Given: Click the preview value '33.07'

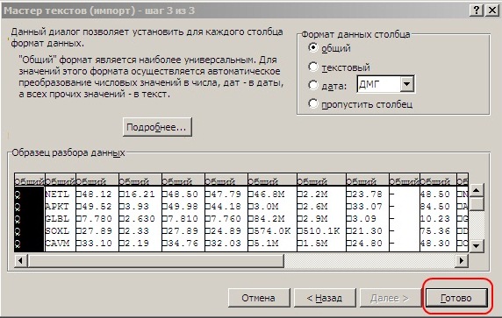Looking at the screenshot, I should (x=367, y=207).
